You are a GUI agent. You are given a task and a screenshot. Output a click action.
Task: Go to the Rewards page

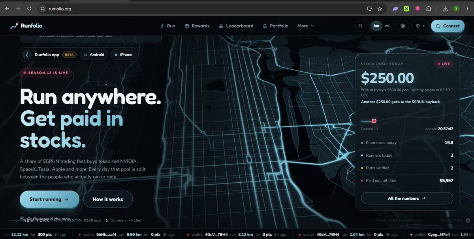[197, 26]
